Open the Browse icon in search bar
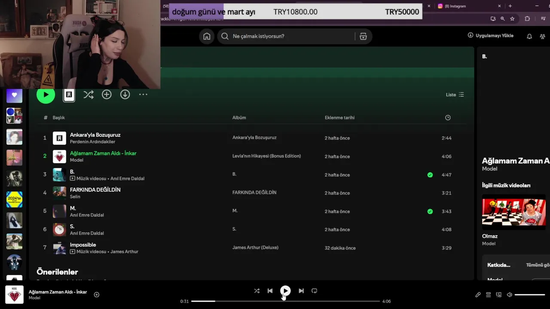 pyautogui.click(x=363, y=36)
